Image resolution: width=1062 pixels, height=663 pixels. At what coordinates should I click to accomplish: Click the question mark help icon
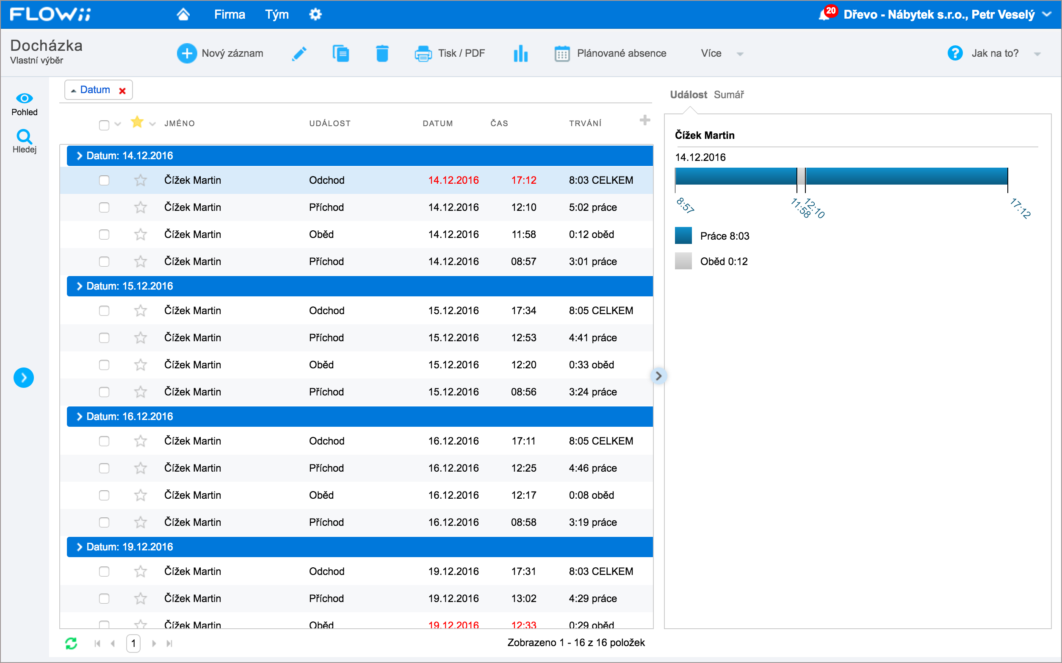pyautogui.click(x=954, y=53)
